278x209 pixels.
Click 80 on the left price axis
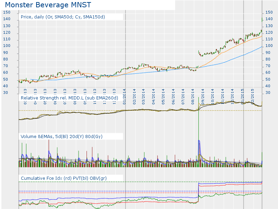click(x=6, y=59)
